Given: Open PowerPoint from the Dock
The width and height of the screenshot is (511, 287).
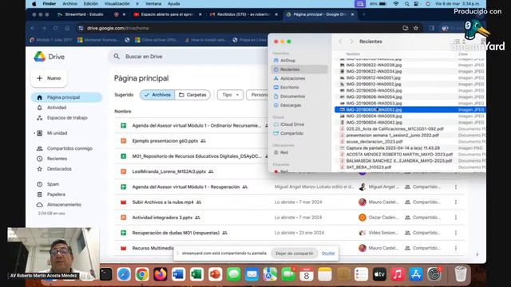Looking at the screenshot, I should [x=215, y=274].
